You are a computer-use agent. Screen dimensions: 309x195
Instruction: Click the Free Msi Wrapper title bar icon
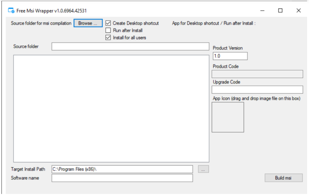11,10
